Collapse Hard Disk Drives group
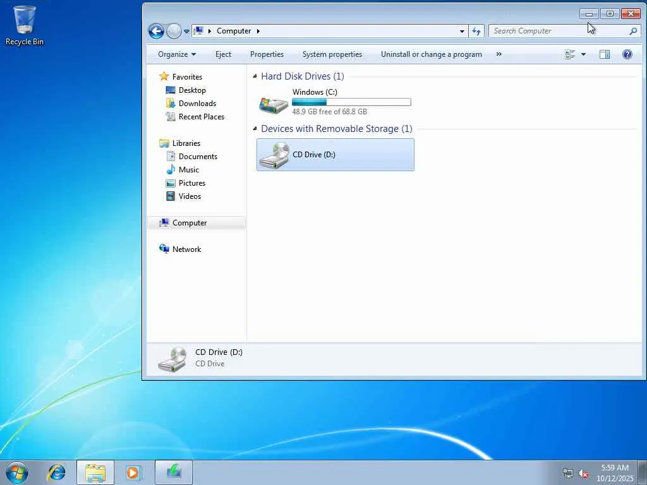 pyautogui.click(x=255, y=76)
